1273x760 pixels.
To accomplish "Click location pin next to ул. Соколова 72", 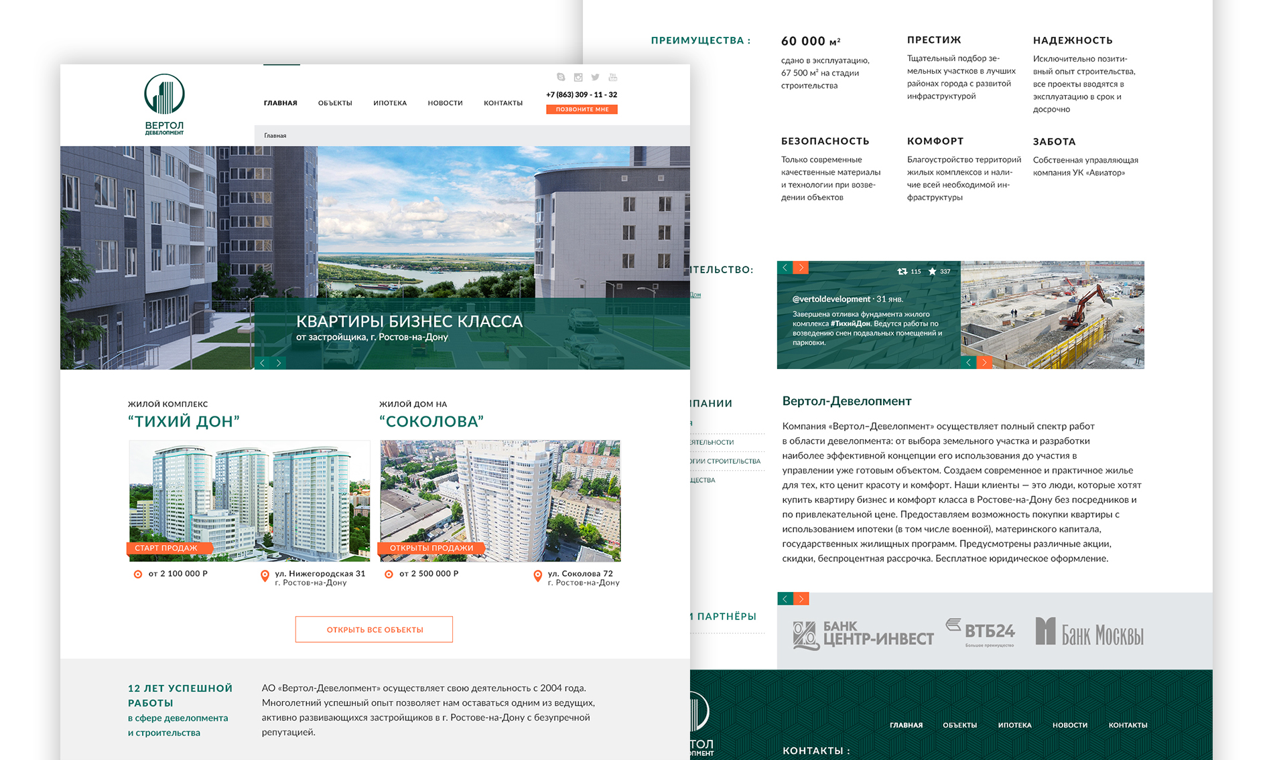I will click(537, 576).
